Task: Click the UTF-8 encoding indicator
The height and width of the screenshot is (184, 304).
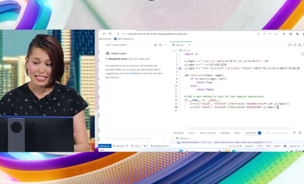Action: pos(260,146)
